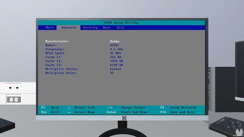Click the wall power outlet
This screenshot has width=244, height=137.
tap(14, 99)
